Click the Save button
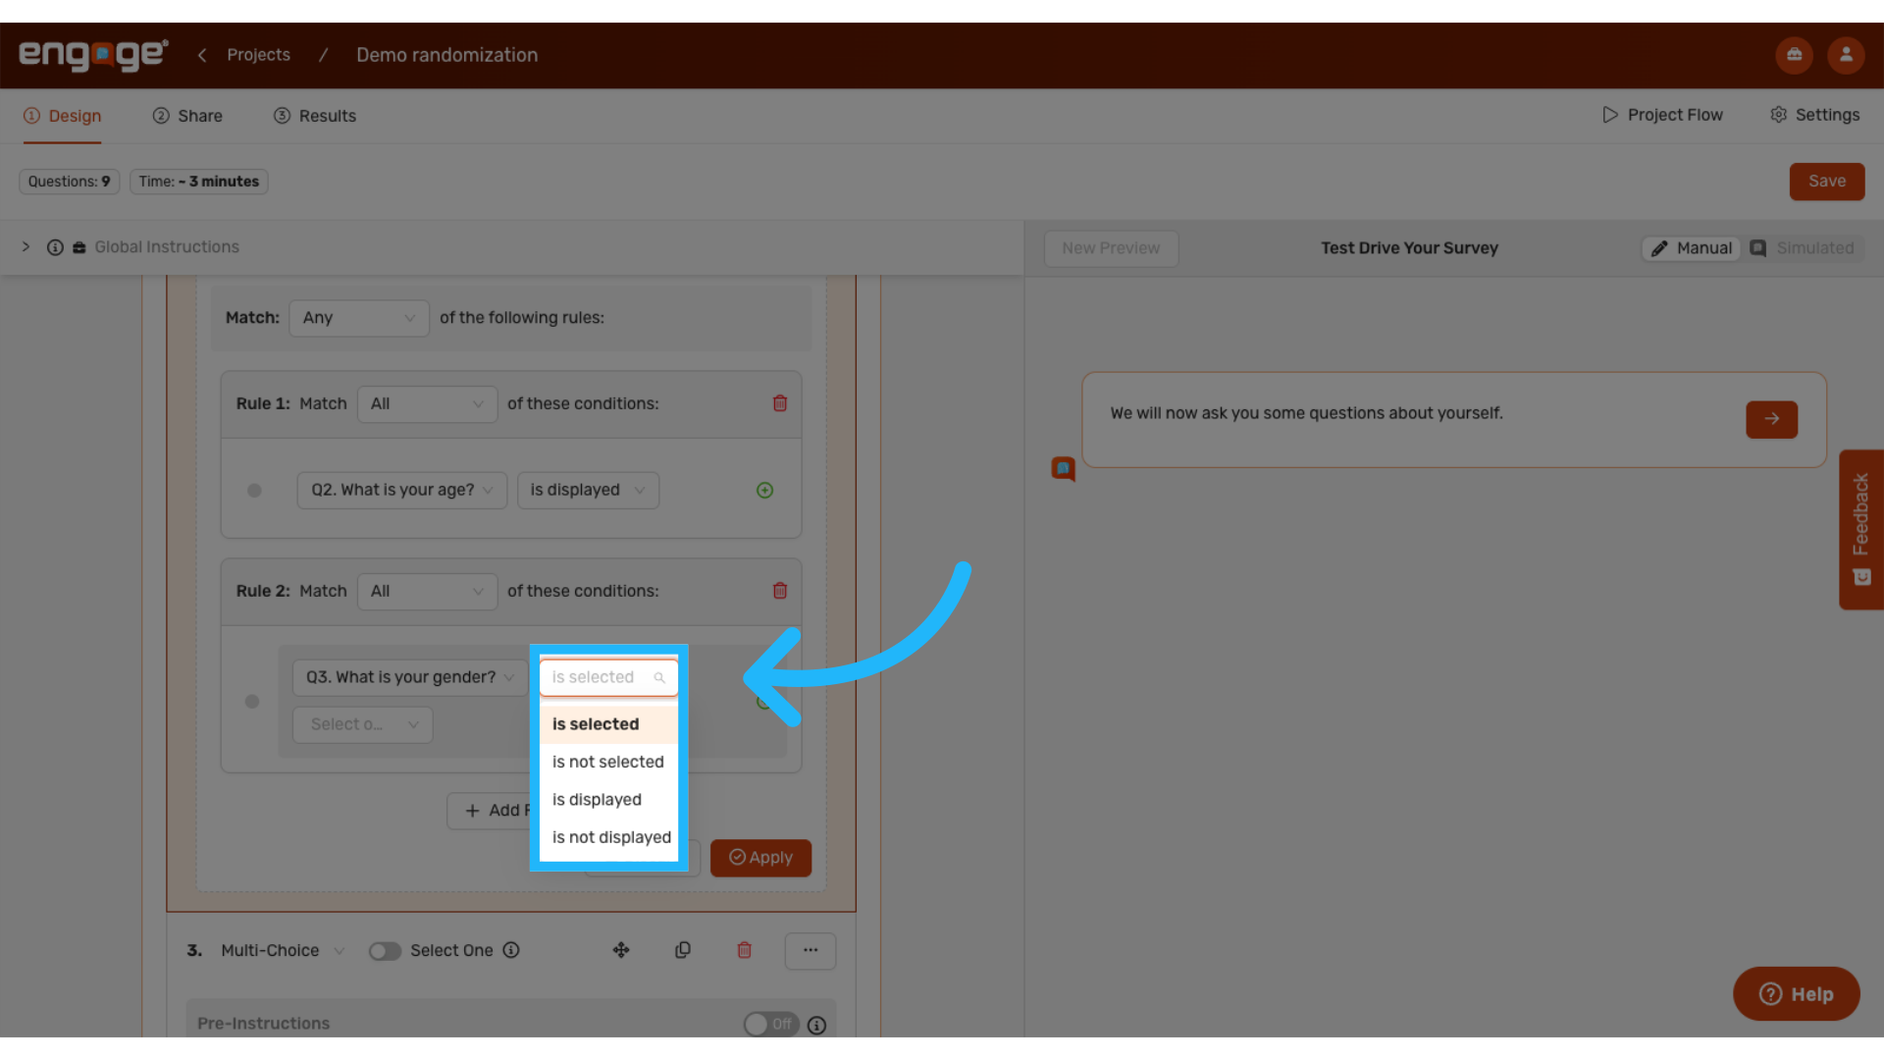 [1827, 182]
